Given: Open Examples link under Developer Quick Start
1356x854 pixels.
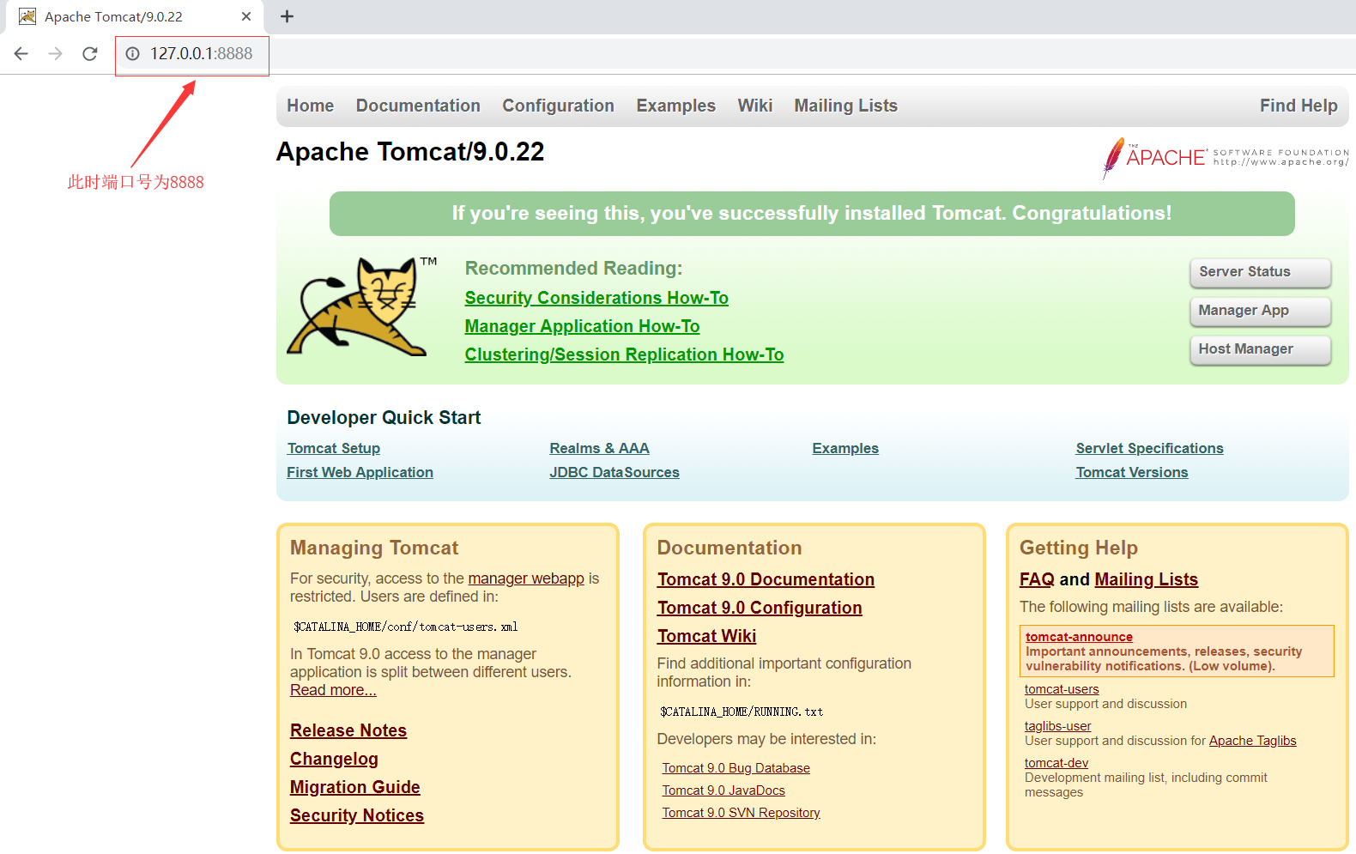Looking at the screenshot, I should point(845,448).
